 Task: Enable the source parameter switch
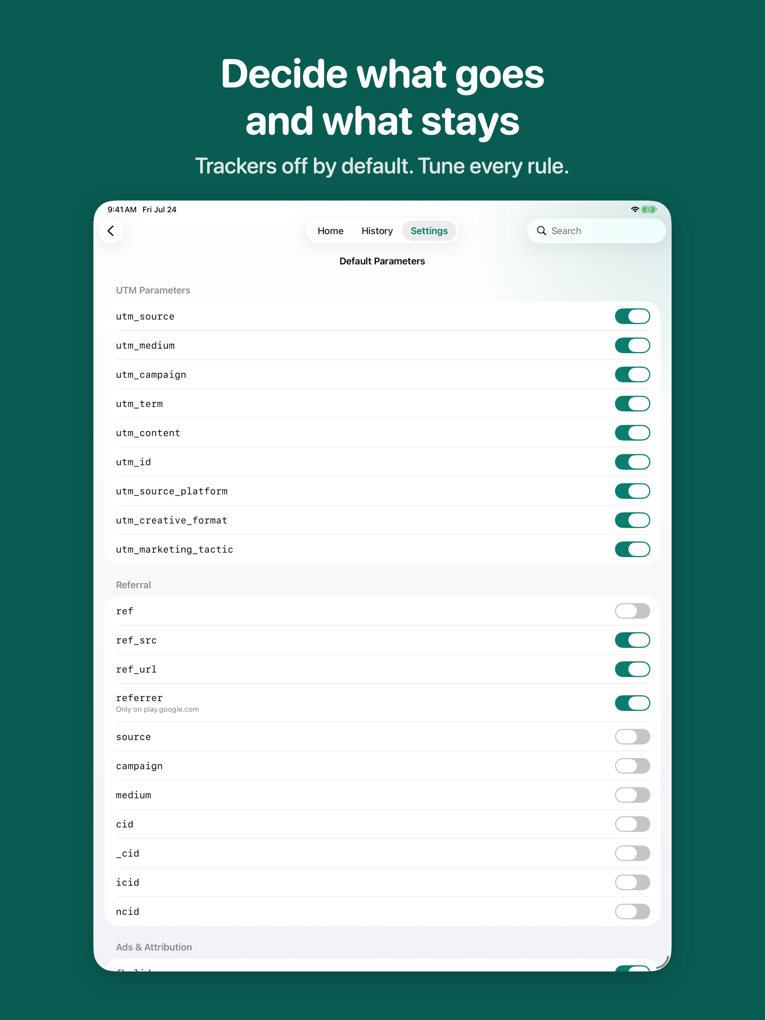[632, 737]
